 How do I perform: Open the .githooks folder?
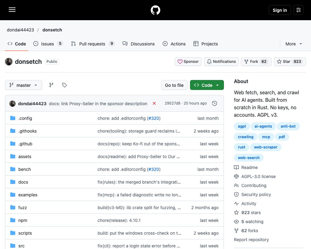(x=27, y=131)
